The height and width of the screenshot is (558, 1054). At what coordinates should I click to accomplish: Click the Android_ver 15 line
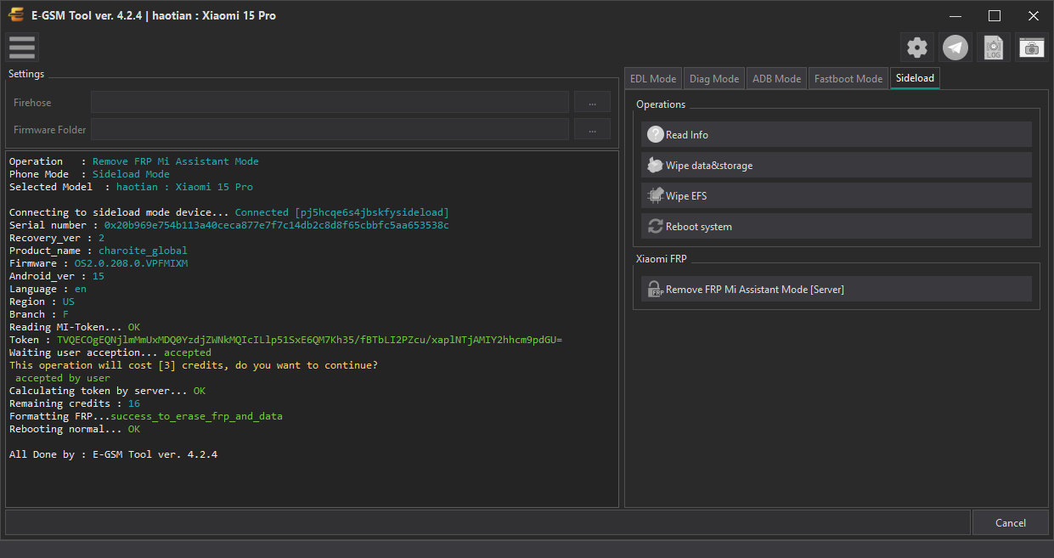(x=57, y=276)
